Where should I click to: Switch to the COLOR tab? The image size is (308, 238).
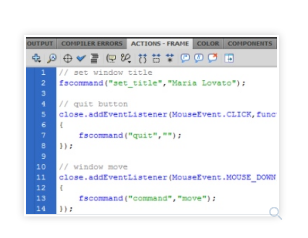tap(208, 44)
